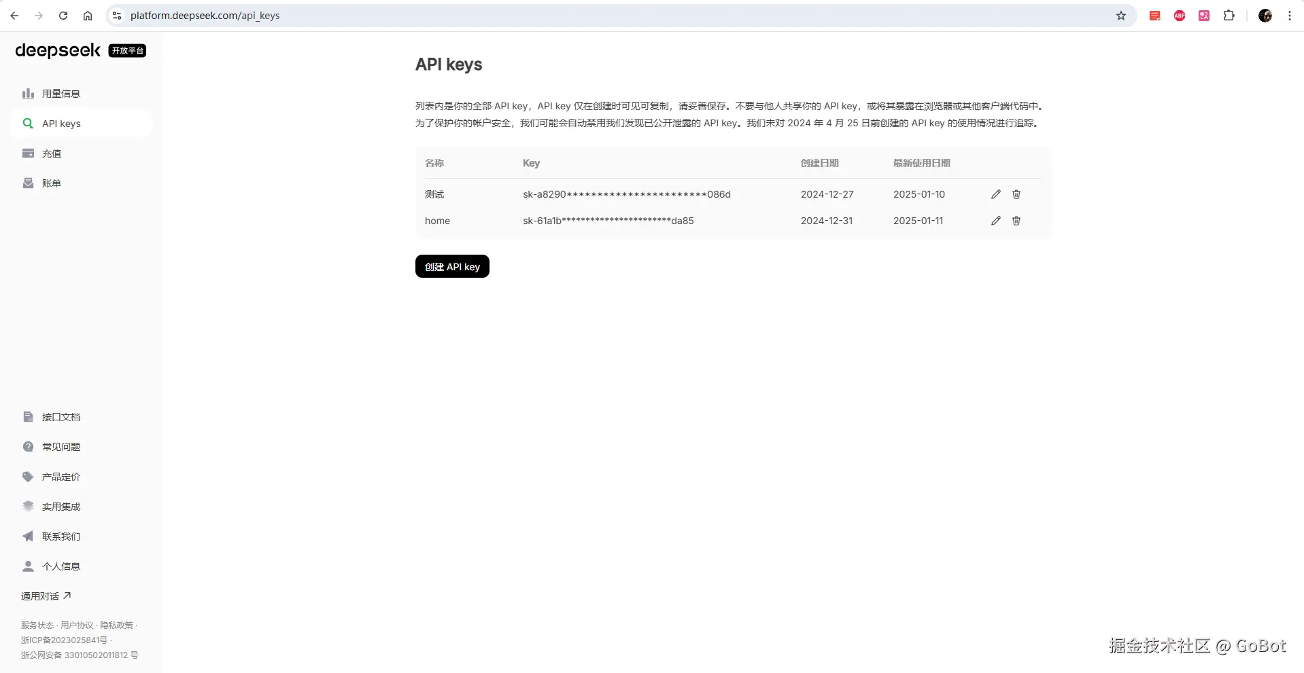Viewport: 1304px width, 673px height.
Task: Open the 隐私政策 footer link
Action: coord(116,625)
